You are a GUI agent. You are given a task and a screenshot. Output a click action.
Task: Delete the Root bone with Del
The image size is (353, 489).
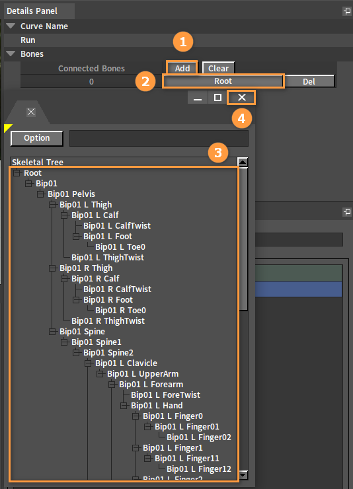[309, 81]
